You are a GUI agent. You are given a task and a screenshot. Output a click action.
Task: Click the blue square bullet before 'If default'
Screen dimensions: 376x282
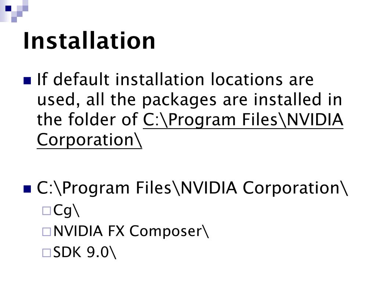tap(27, 81)
